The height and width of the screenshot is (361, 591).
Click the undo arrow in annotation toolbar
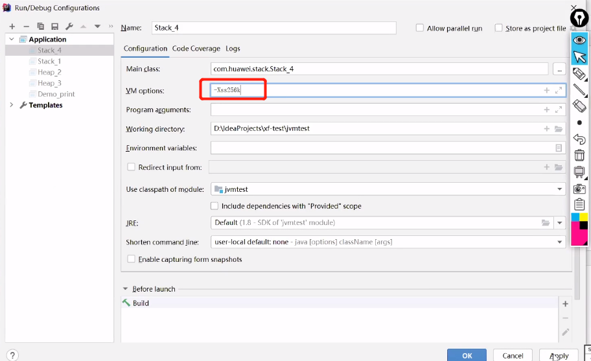[579, 139]
